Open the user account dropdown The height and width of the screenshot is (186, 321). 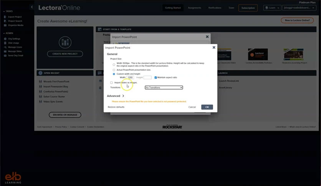click(x=299, y=8)
